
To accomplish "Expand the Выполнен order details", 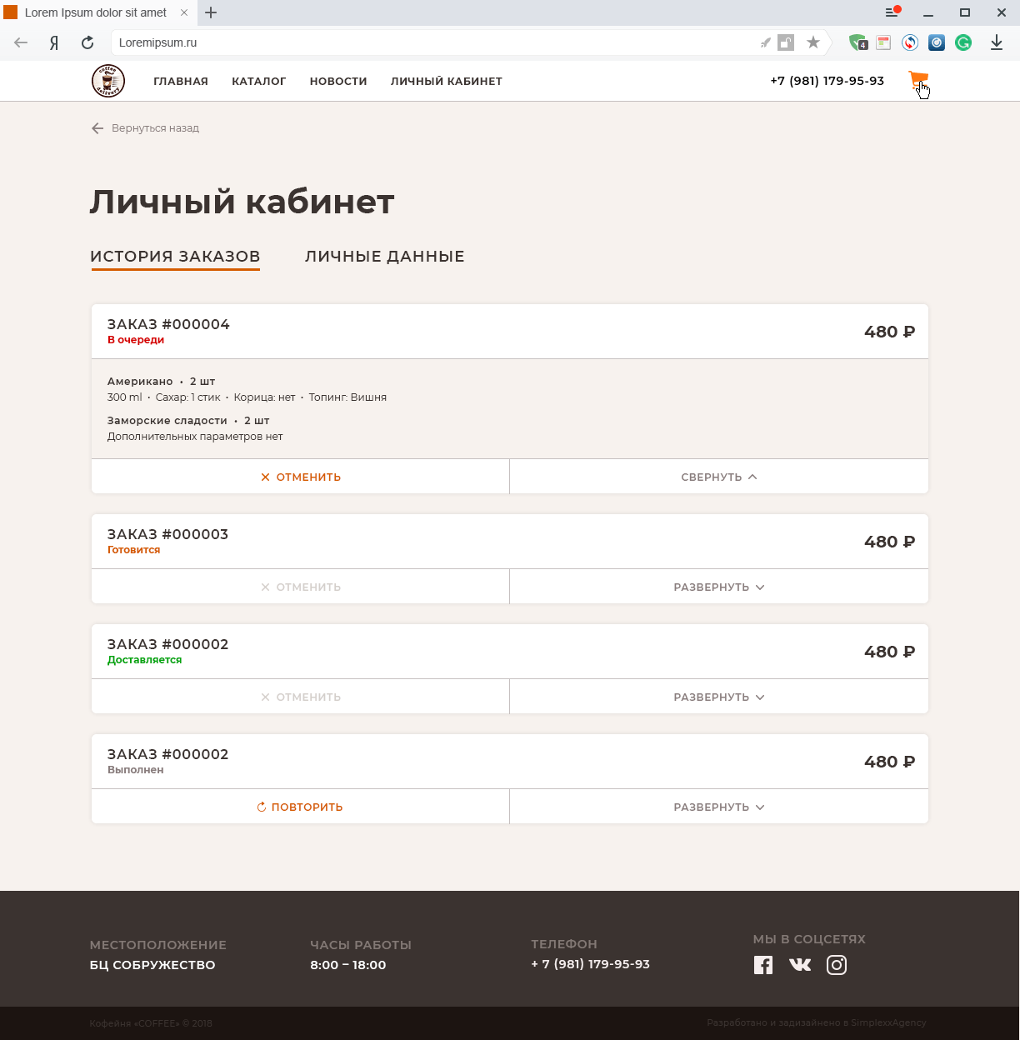I will [x=719, y=807].
